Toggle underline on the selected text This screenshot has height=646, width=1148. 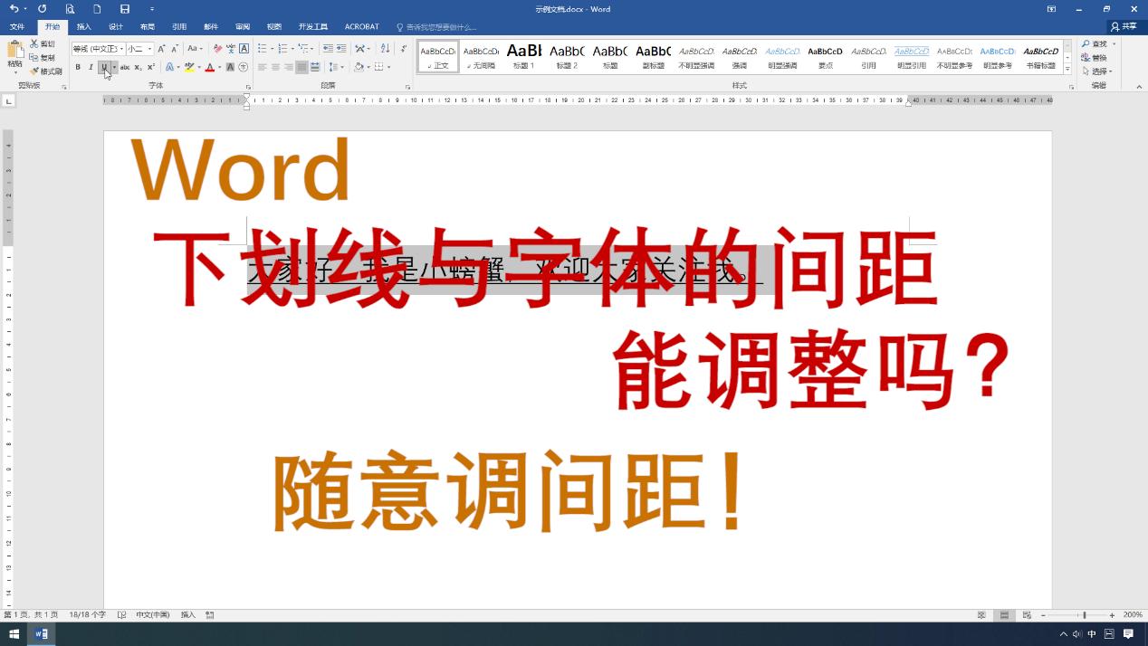(x=103, y=66)
